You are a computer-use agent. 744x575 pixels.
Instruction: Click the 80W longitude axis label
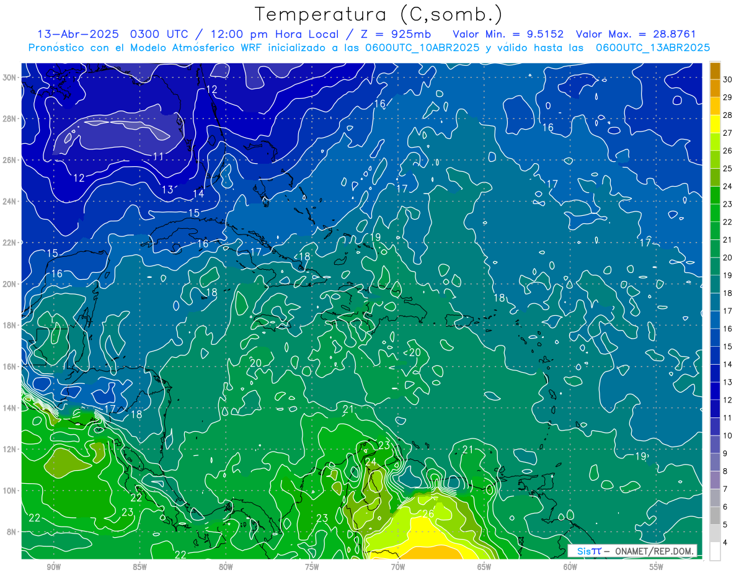coord(226,567)
